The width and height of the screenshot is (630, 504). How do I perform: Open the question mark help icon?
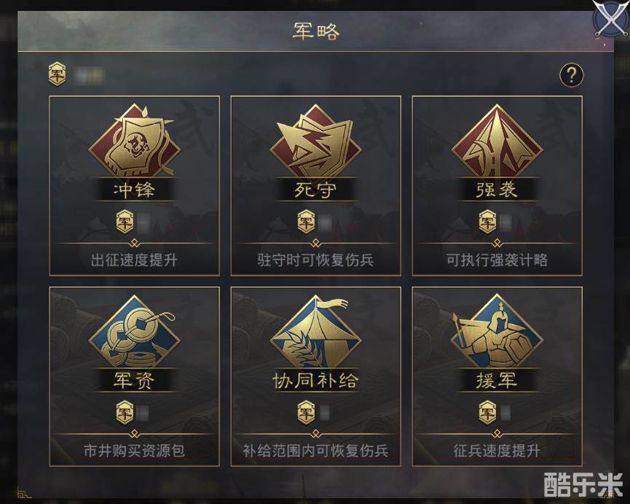point(571,75)
